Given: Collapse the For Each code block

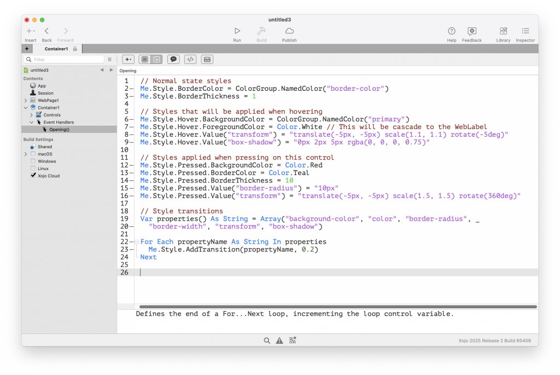Looking at the screenshot, I should 136,242.
